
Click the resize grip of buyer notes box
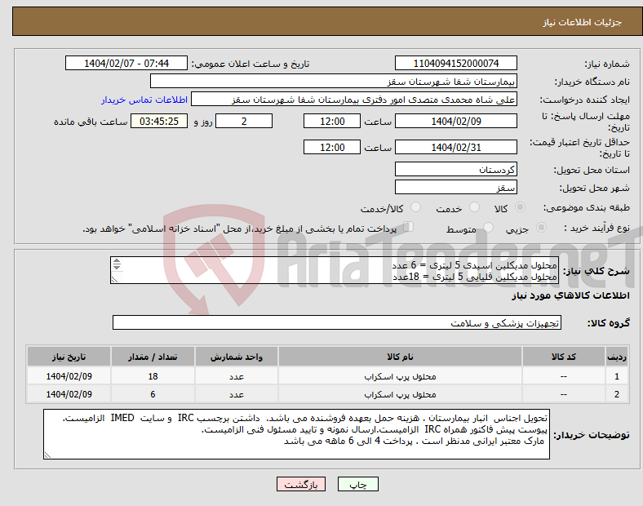(x=47, y=455)
